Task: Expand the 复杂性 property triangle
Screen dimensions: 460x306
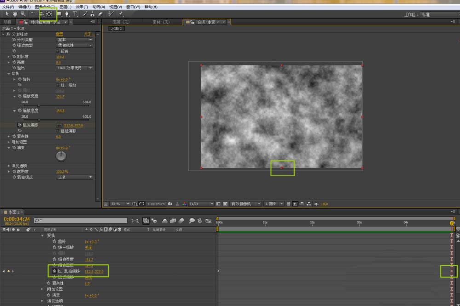Action: (x=9, y=136)
